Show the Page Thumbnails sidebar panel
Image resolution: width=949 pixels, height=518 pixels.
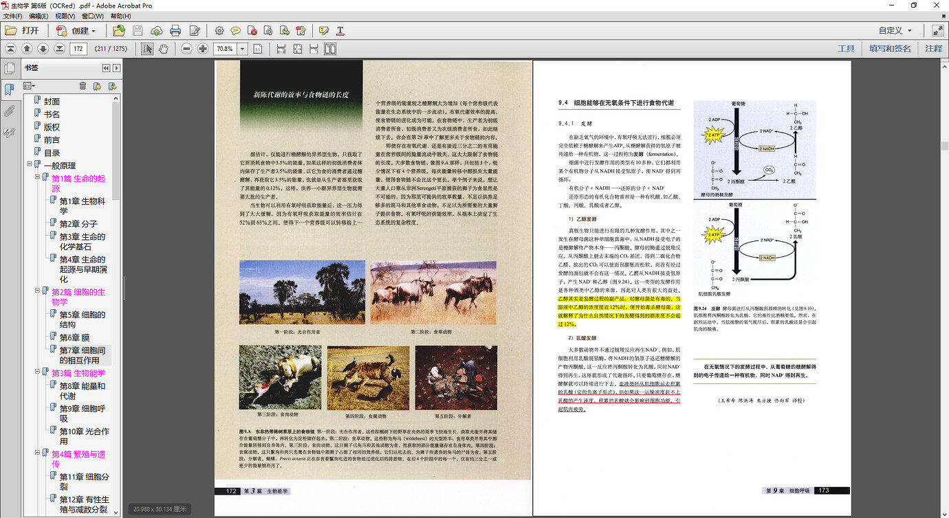pyautogui.click(x=10, y=67)
